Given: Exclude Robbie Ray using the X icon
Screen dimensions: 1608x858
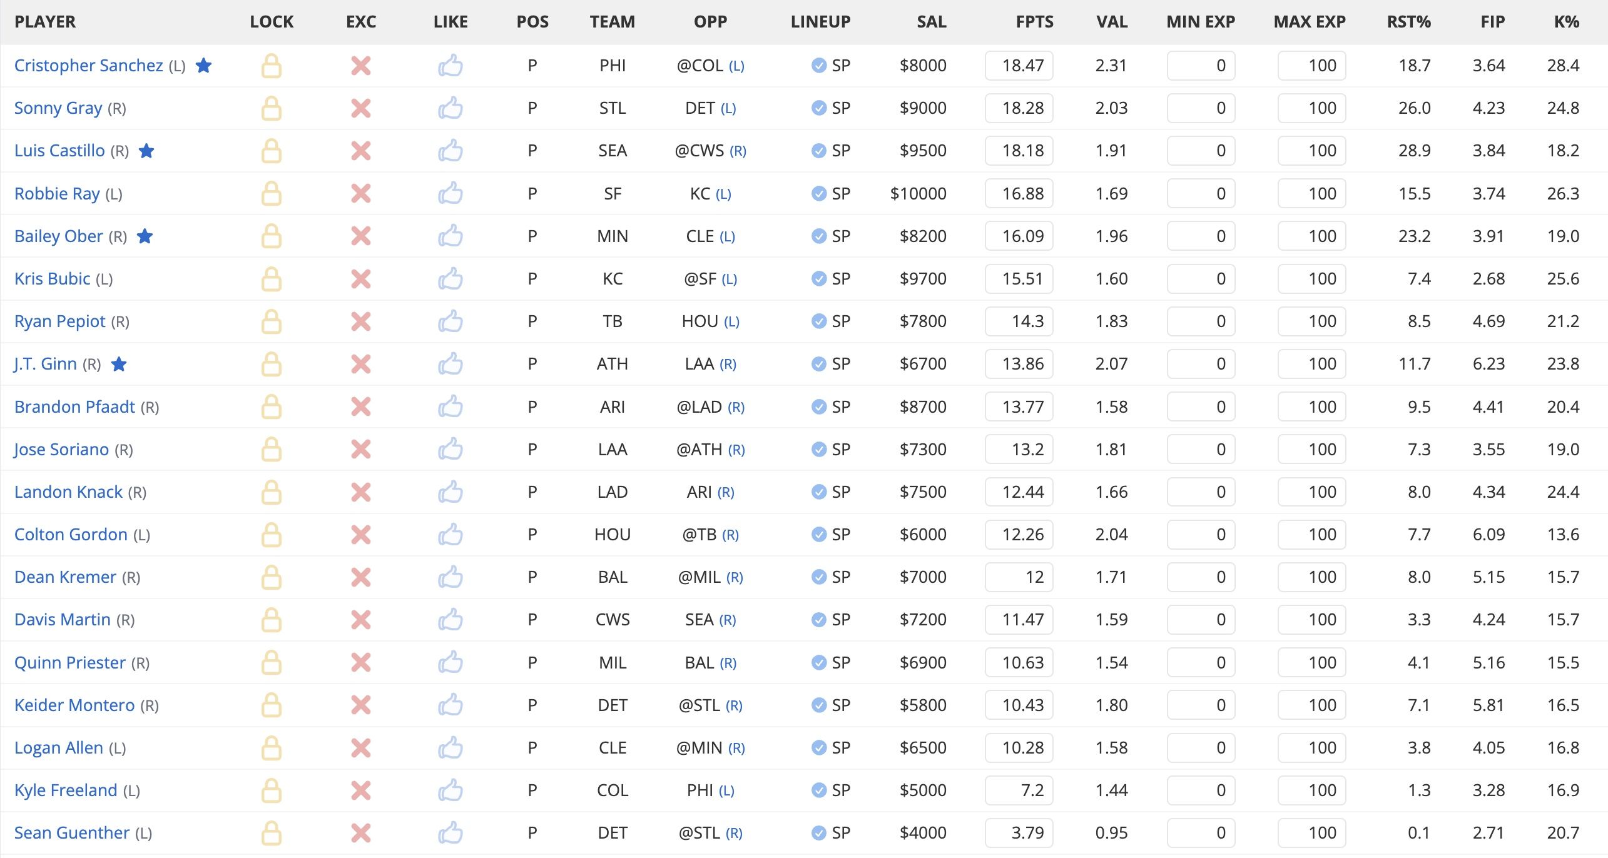Looking at the screenshot, I should point(361,194).
